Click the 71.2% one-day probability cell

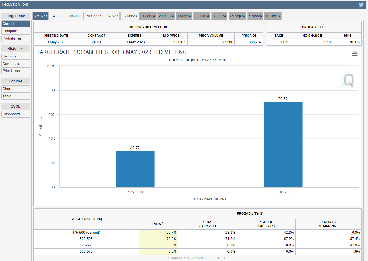207,239
